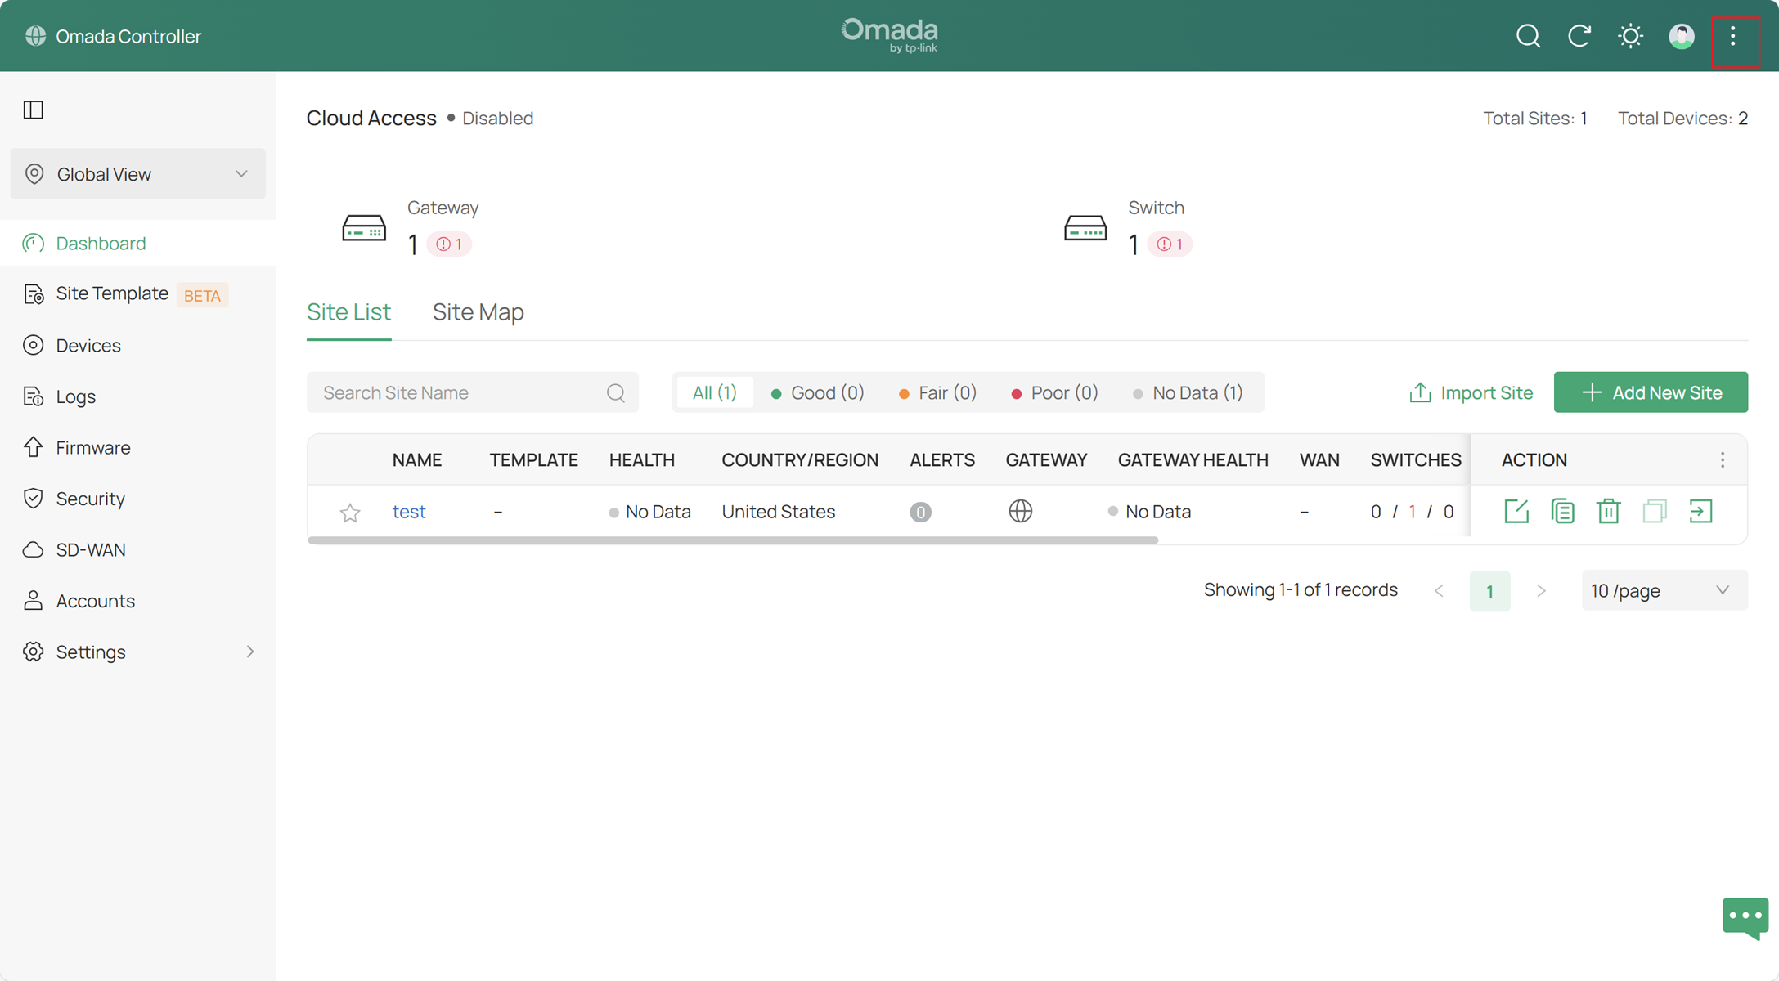1779x981 pixels.
Task: Switch to the Site Map tab
Action: point(478,312)
